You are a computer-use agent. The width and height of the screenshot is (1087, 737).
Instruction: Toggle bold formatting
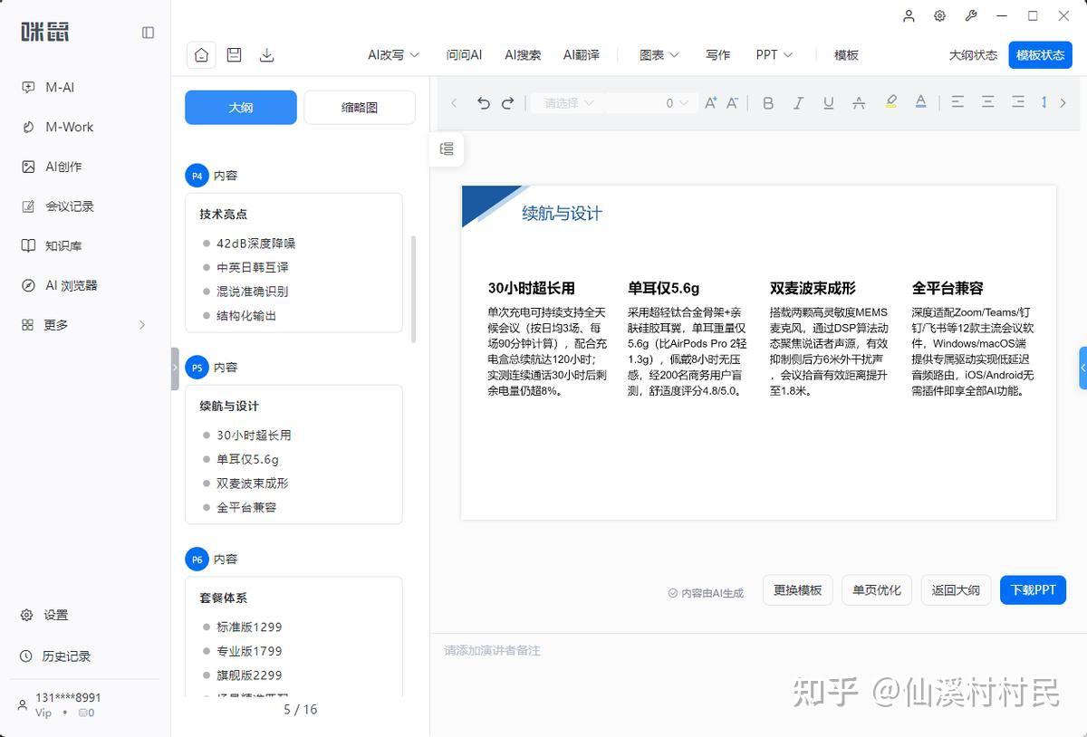pyautogui.click(x=768, y=103)
